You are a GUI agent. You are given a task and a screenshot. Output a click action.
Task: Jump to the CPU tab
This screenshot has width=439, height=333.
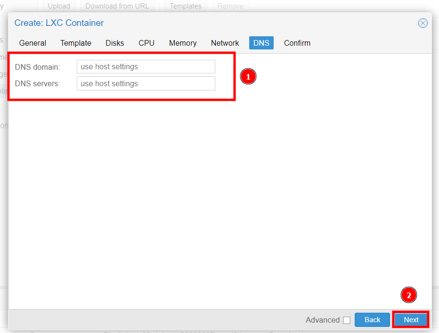(x=146, y=43)
